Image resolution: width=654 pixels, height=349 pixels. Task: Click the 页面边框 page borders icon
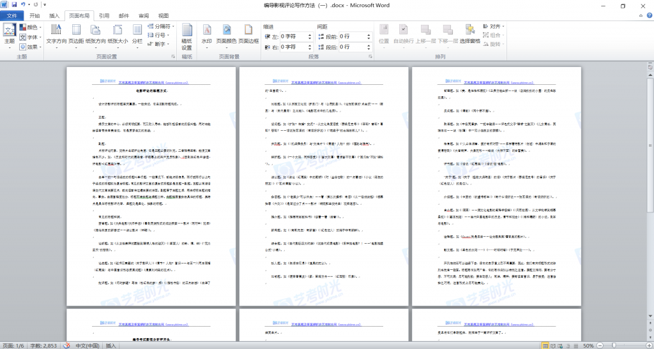click(x=248, y=34)
